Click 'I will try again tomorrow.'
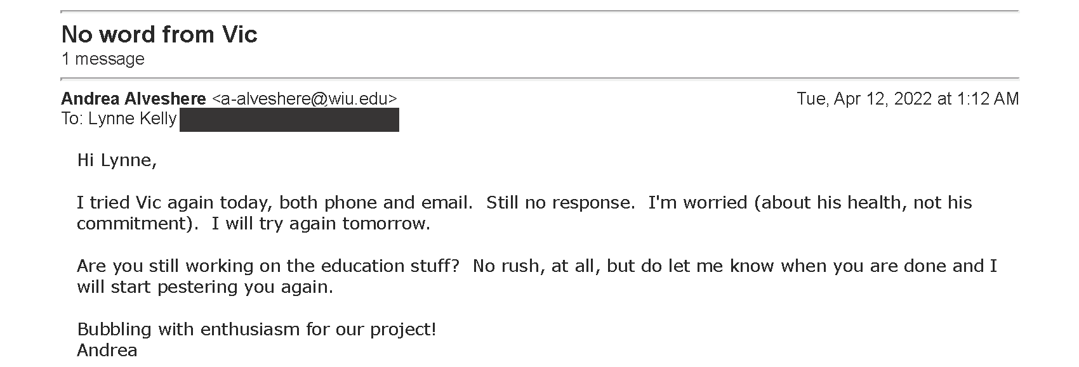This screenshot has width=1079, height=367. pyautogui.click(x=321, y=224)
